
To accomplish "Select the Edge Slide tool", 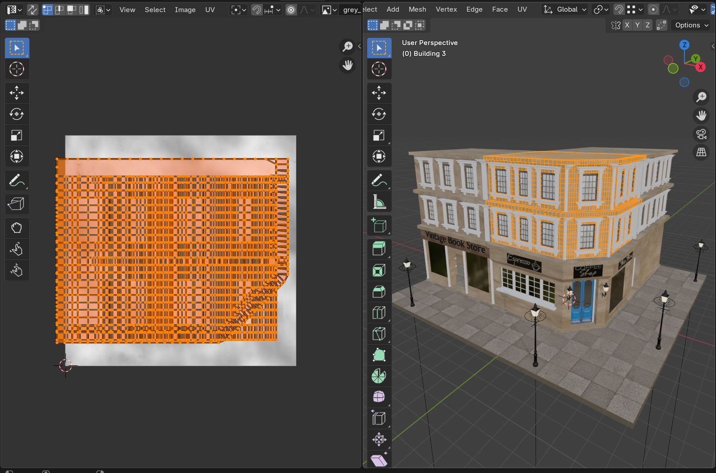I will [379, 418].
